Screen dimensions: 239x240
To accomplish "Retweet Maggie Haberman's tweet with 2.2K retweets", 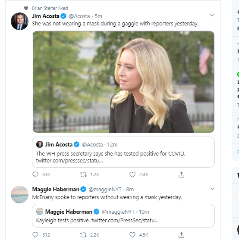I will pyautogui.click(x=83, y=235).
